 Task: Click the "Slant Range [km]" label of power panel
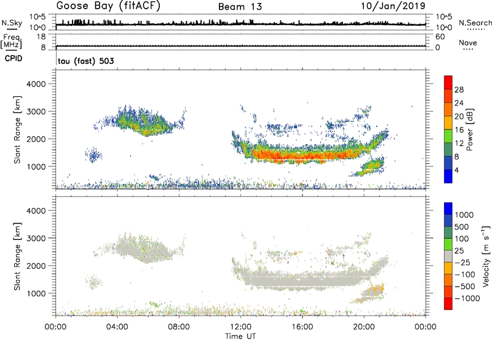[17, 130]
